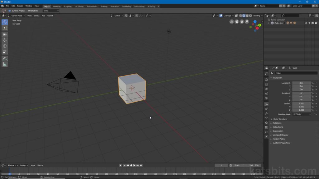Open the Add menu in viewport header
This screenshot has width=319, height=179.
tap(43, 16)
